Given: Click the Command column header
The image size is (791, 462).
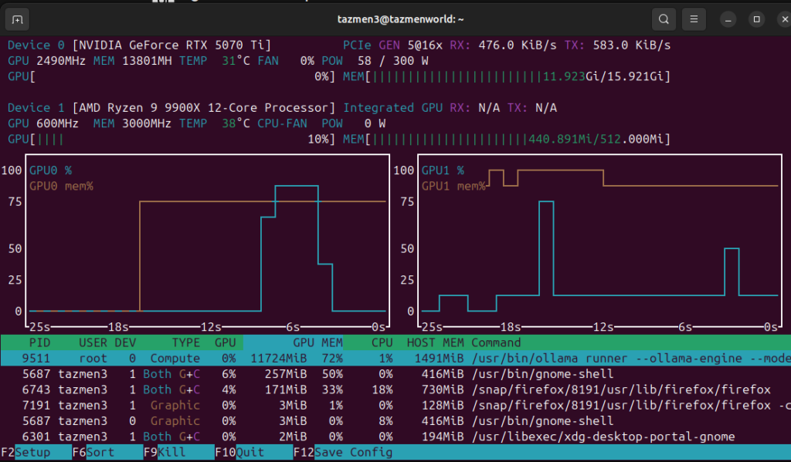Looking at the screenshot, I should [496, 342].
